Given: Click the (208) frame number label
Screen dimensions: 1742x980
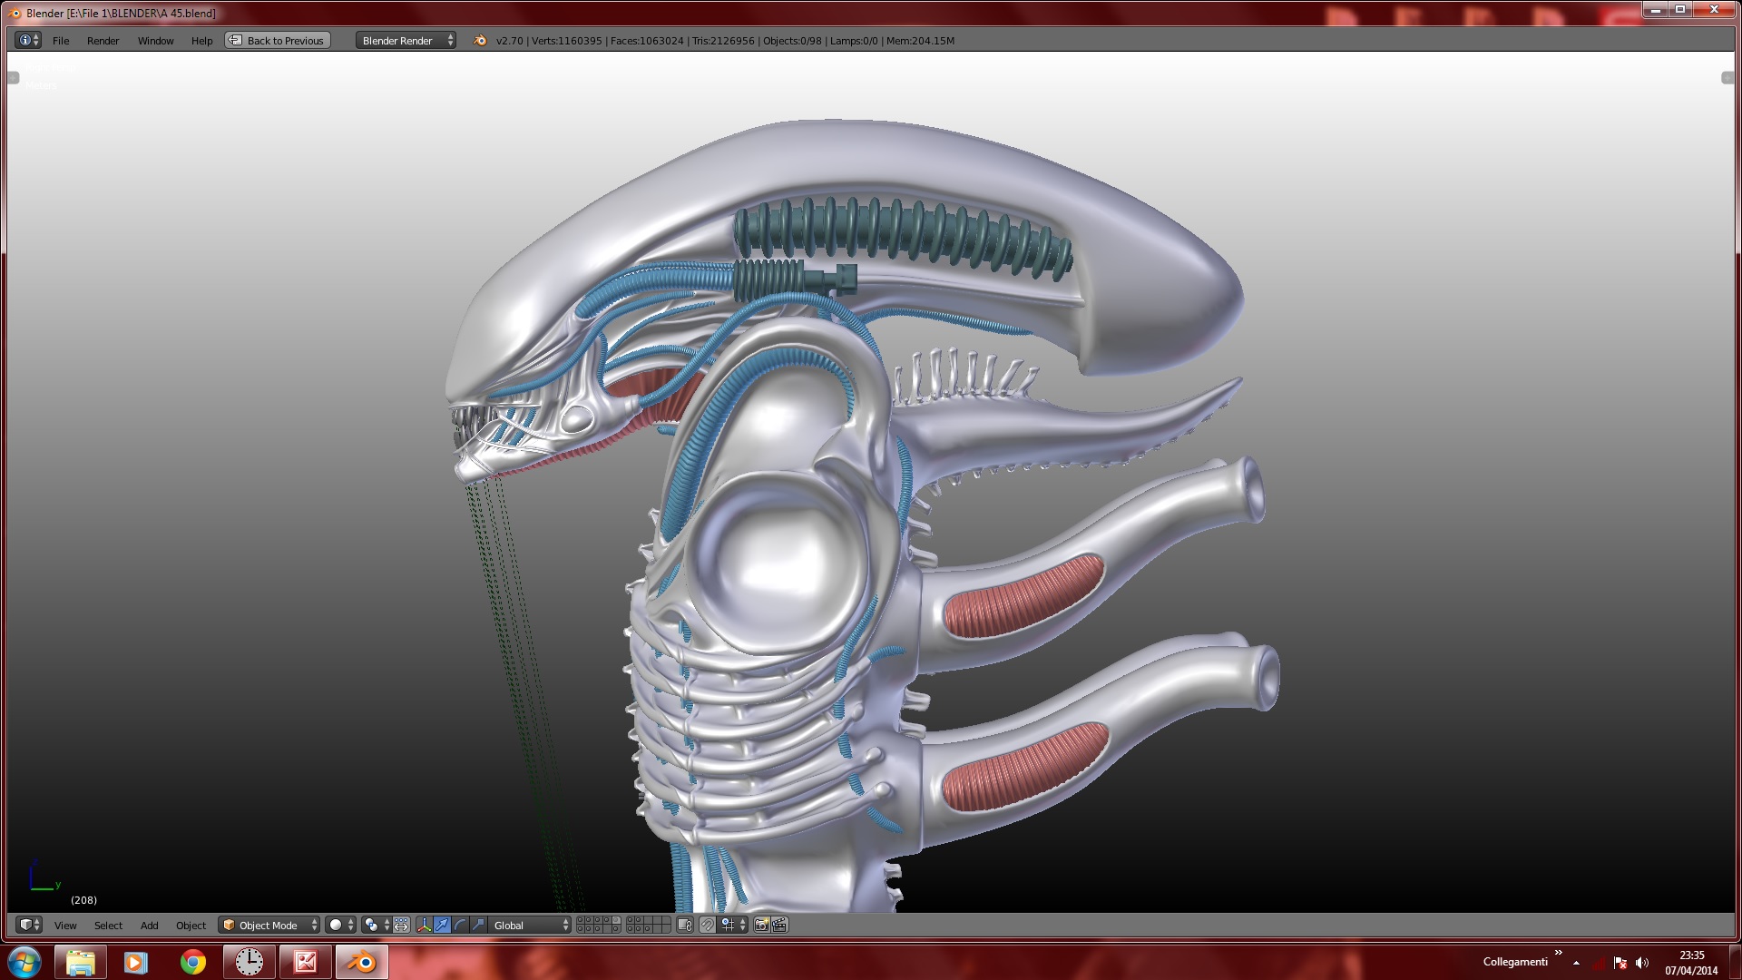Looking at the screenshot, I should click(x=83, y=900).
